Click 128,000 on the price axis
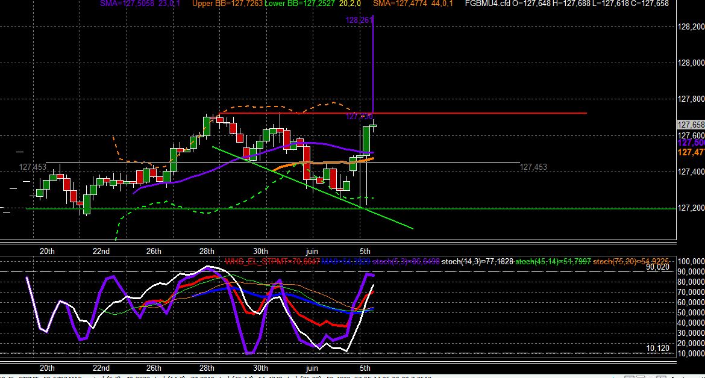Image resolution: width=705 pixels, height=378 pixels. [691, 63]
